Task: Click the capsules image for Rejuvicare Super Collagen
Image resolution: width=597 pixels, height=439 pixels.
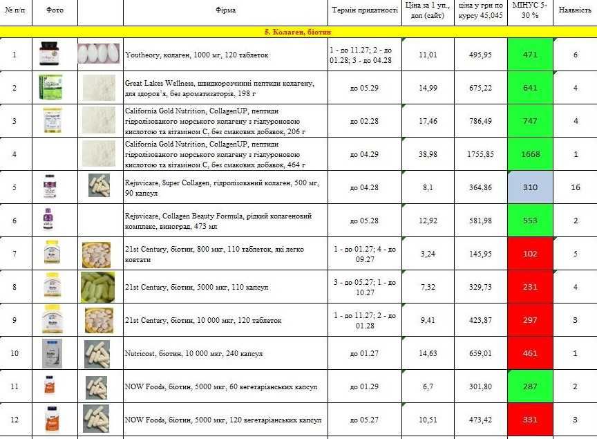Action: [99, 185]
